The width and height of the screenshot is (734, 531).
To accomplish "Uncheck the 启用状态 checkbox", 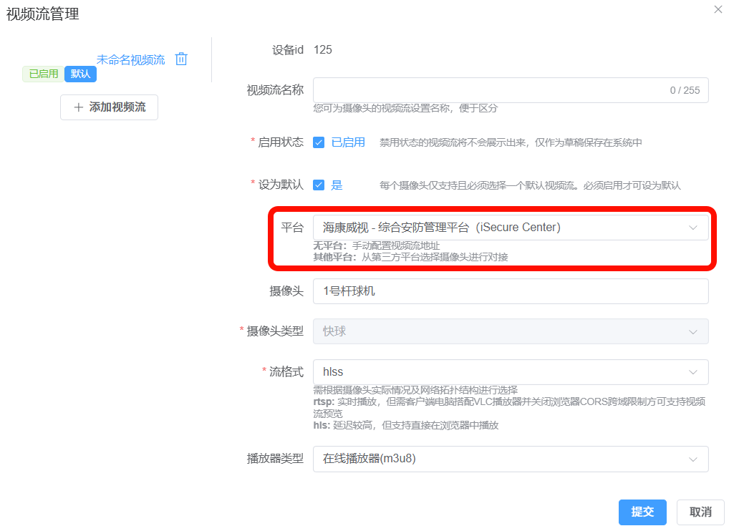I will [319, 142].
